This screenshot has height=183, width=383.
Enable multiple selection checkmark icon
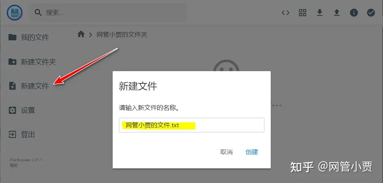click(x=371, y=13)
